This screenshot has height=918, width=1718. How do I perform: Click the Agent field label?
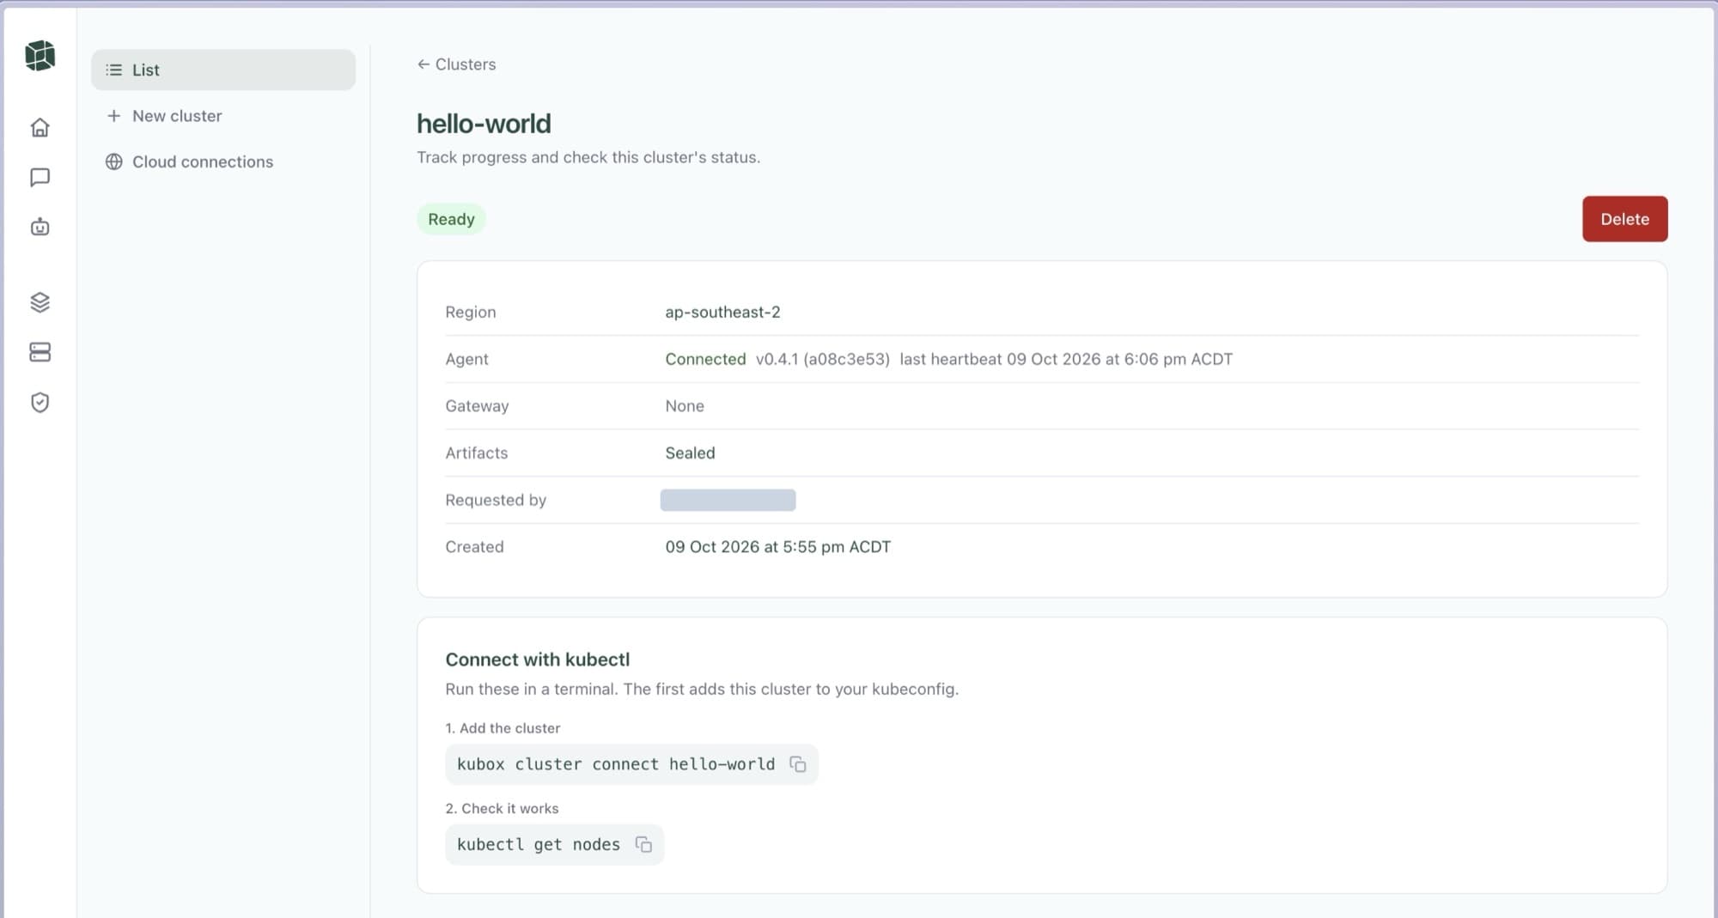click(x=466, y=359)
